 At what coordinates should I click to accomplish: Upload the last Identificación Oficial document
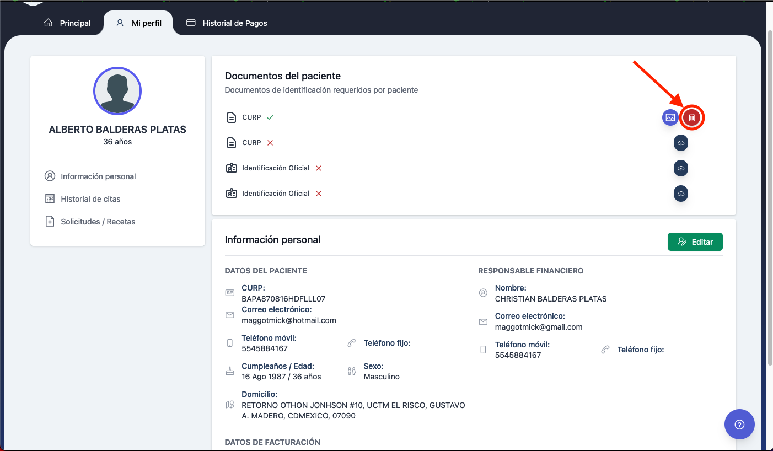tap(681, 194)
